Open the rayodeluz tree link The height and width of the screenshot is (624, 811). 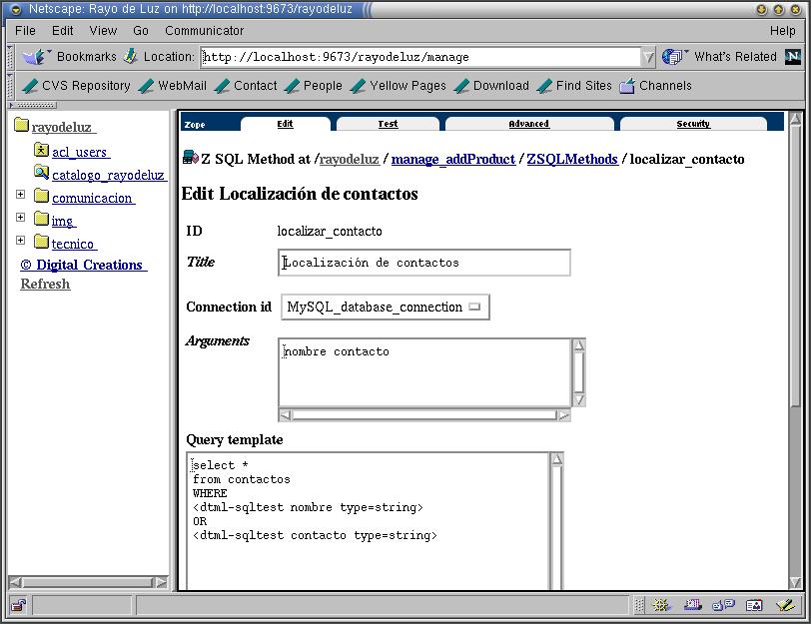coord(62,127)
